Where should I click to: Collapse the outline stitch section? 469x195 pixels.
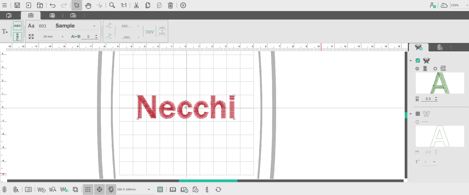click(x=411, y=114)
